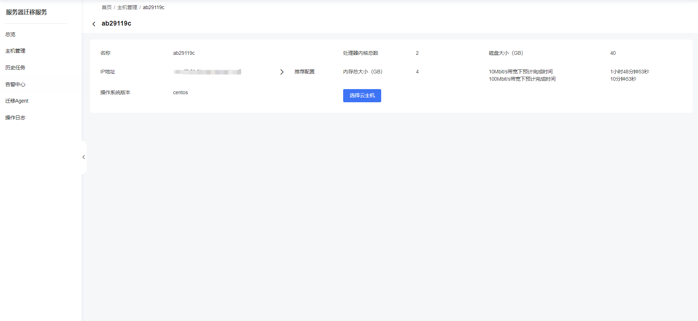Open 主机管理 in the sidebar

pyautogui.click(x=15, y=51)
